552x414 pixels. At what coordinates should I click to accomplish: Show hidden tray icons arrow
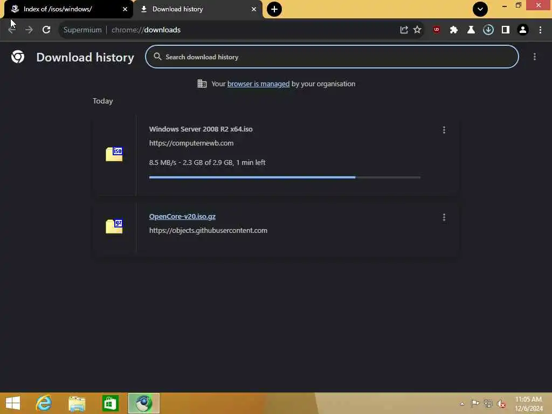[x=462, y=404]
